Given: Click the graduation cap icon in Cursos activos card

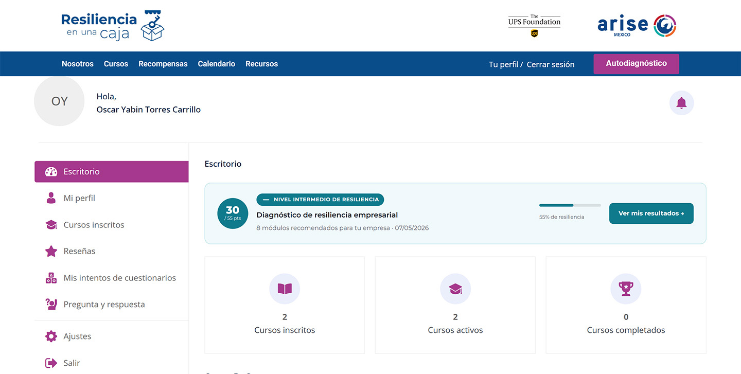Looking at the screenshot, I should pyautogui.click(x=455, y=289).
